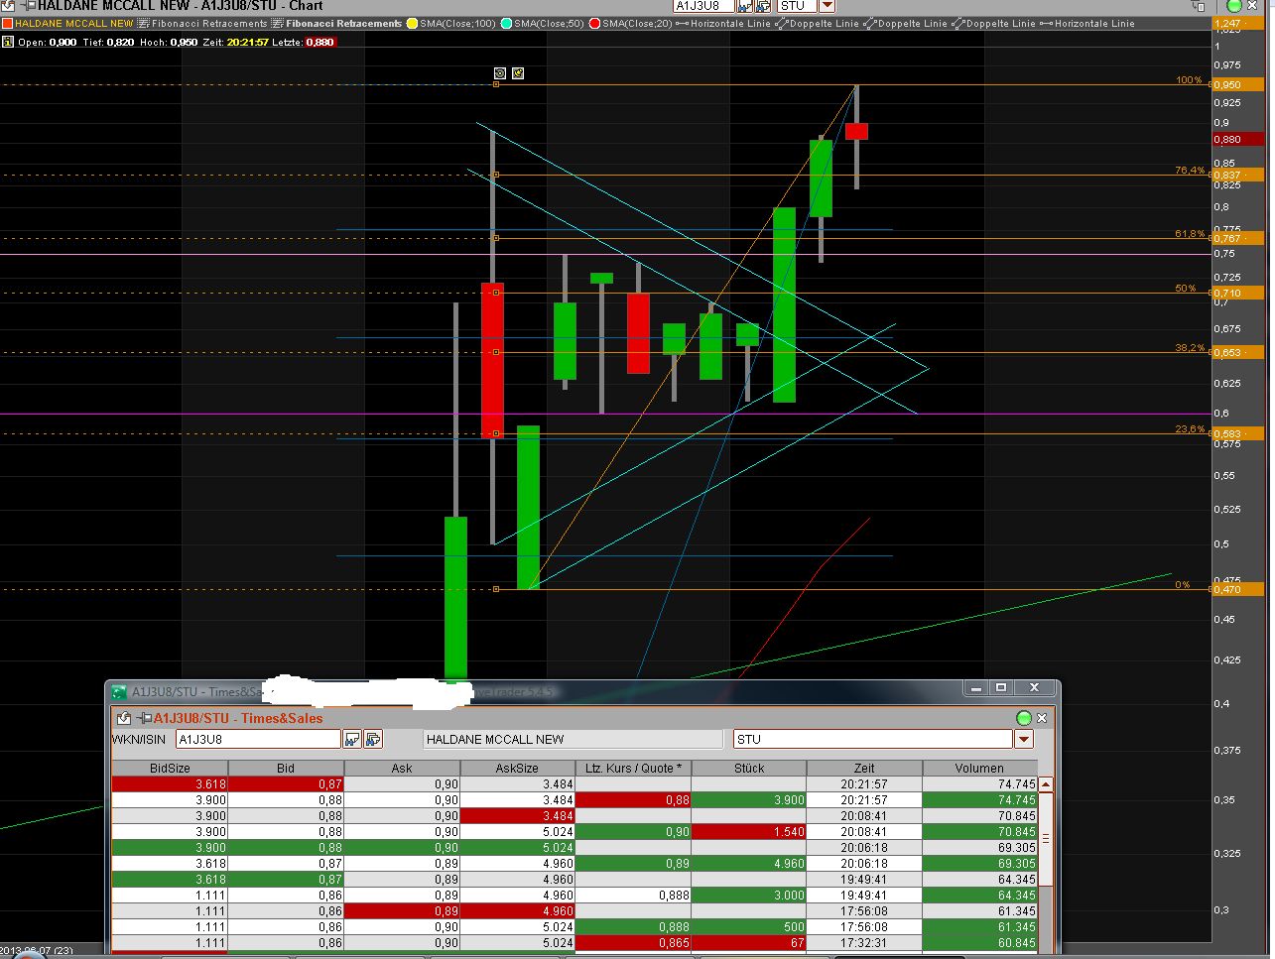Click the 0,865 last price cell
Viewport: 1275px width, 959px height.
(x=633, y=943)
